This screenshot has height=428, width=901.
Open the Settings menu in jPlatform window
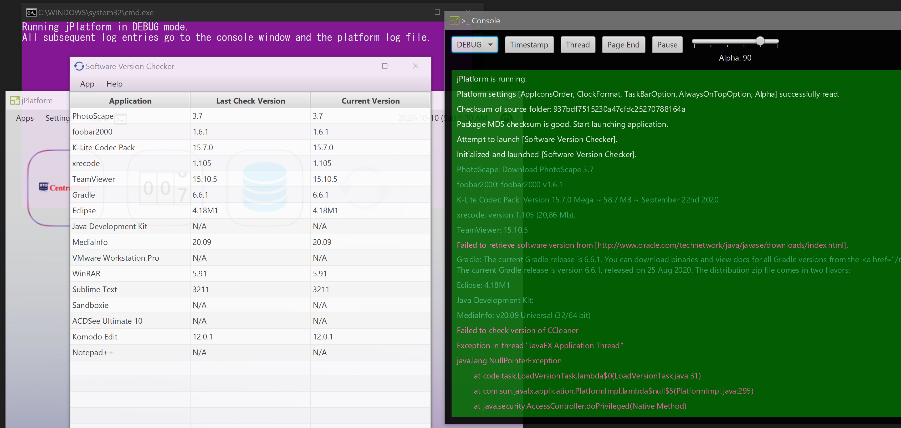coord(57,118)
